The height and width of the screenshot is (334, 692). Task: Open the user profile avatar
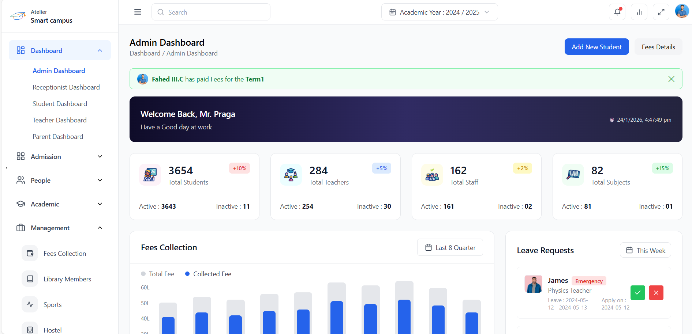[681, 11]
